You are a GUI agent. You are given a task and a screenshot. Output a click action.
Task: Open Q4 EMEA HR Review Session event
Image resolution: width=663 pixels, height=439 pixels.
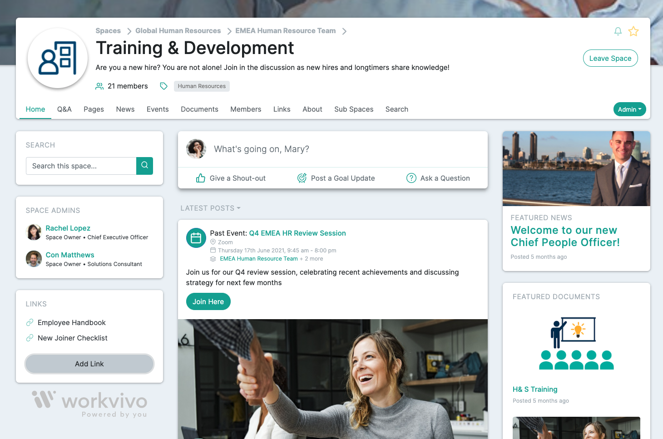click(x=297, y=233)
